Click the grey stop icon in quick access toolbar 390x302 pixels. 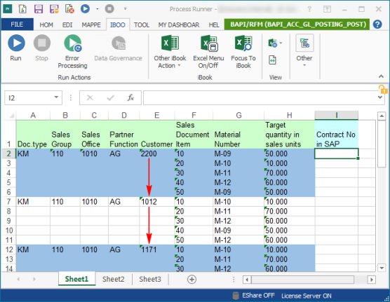pos(109,9)
